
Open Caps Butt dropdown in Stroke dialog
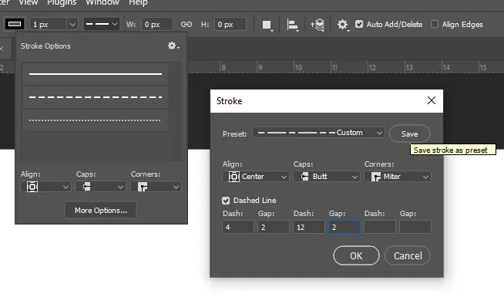pos(326,177)
